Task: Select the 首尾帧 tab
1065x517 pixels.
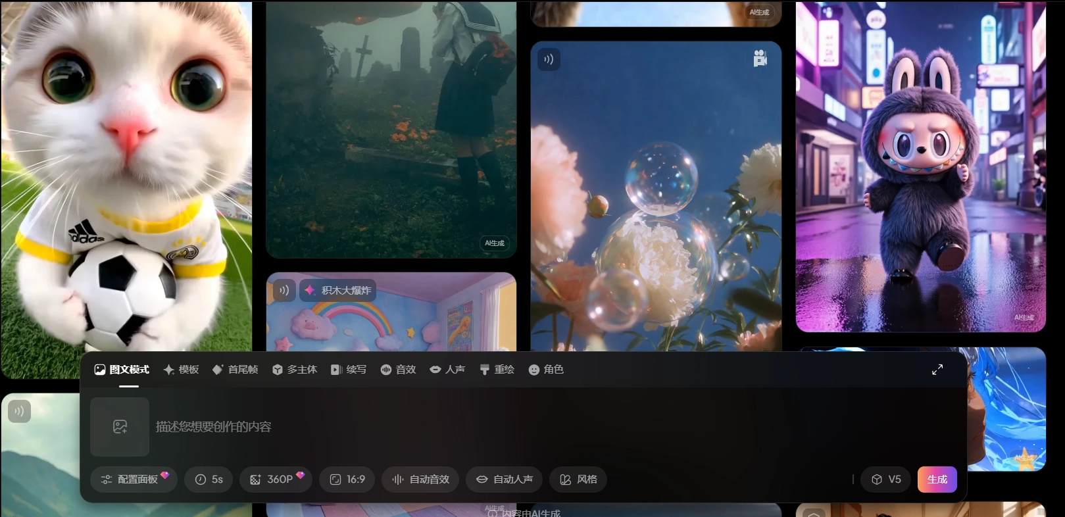Action: pyautogui.click(x=235, y=370)
